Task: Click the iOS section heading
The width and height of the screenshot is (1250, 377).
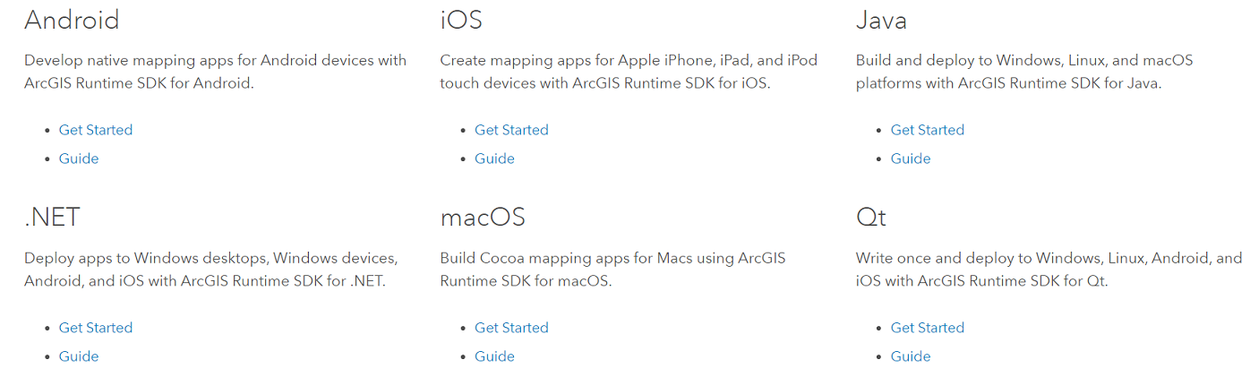Action: (x=461, y=20)
